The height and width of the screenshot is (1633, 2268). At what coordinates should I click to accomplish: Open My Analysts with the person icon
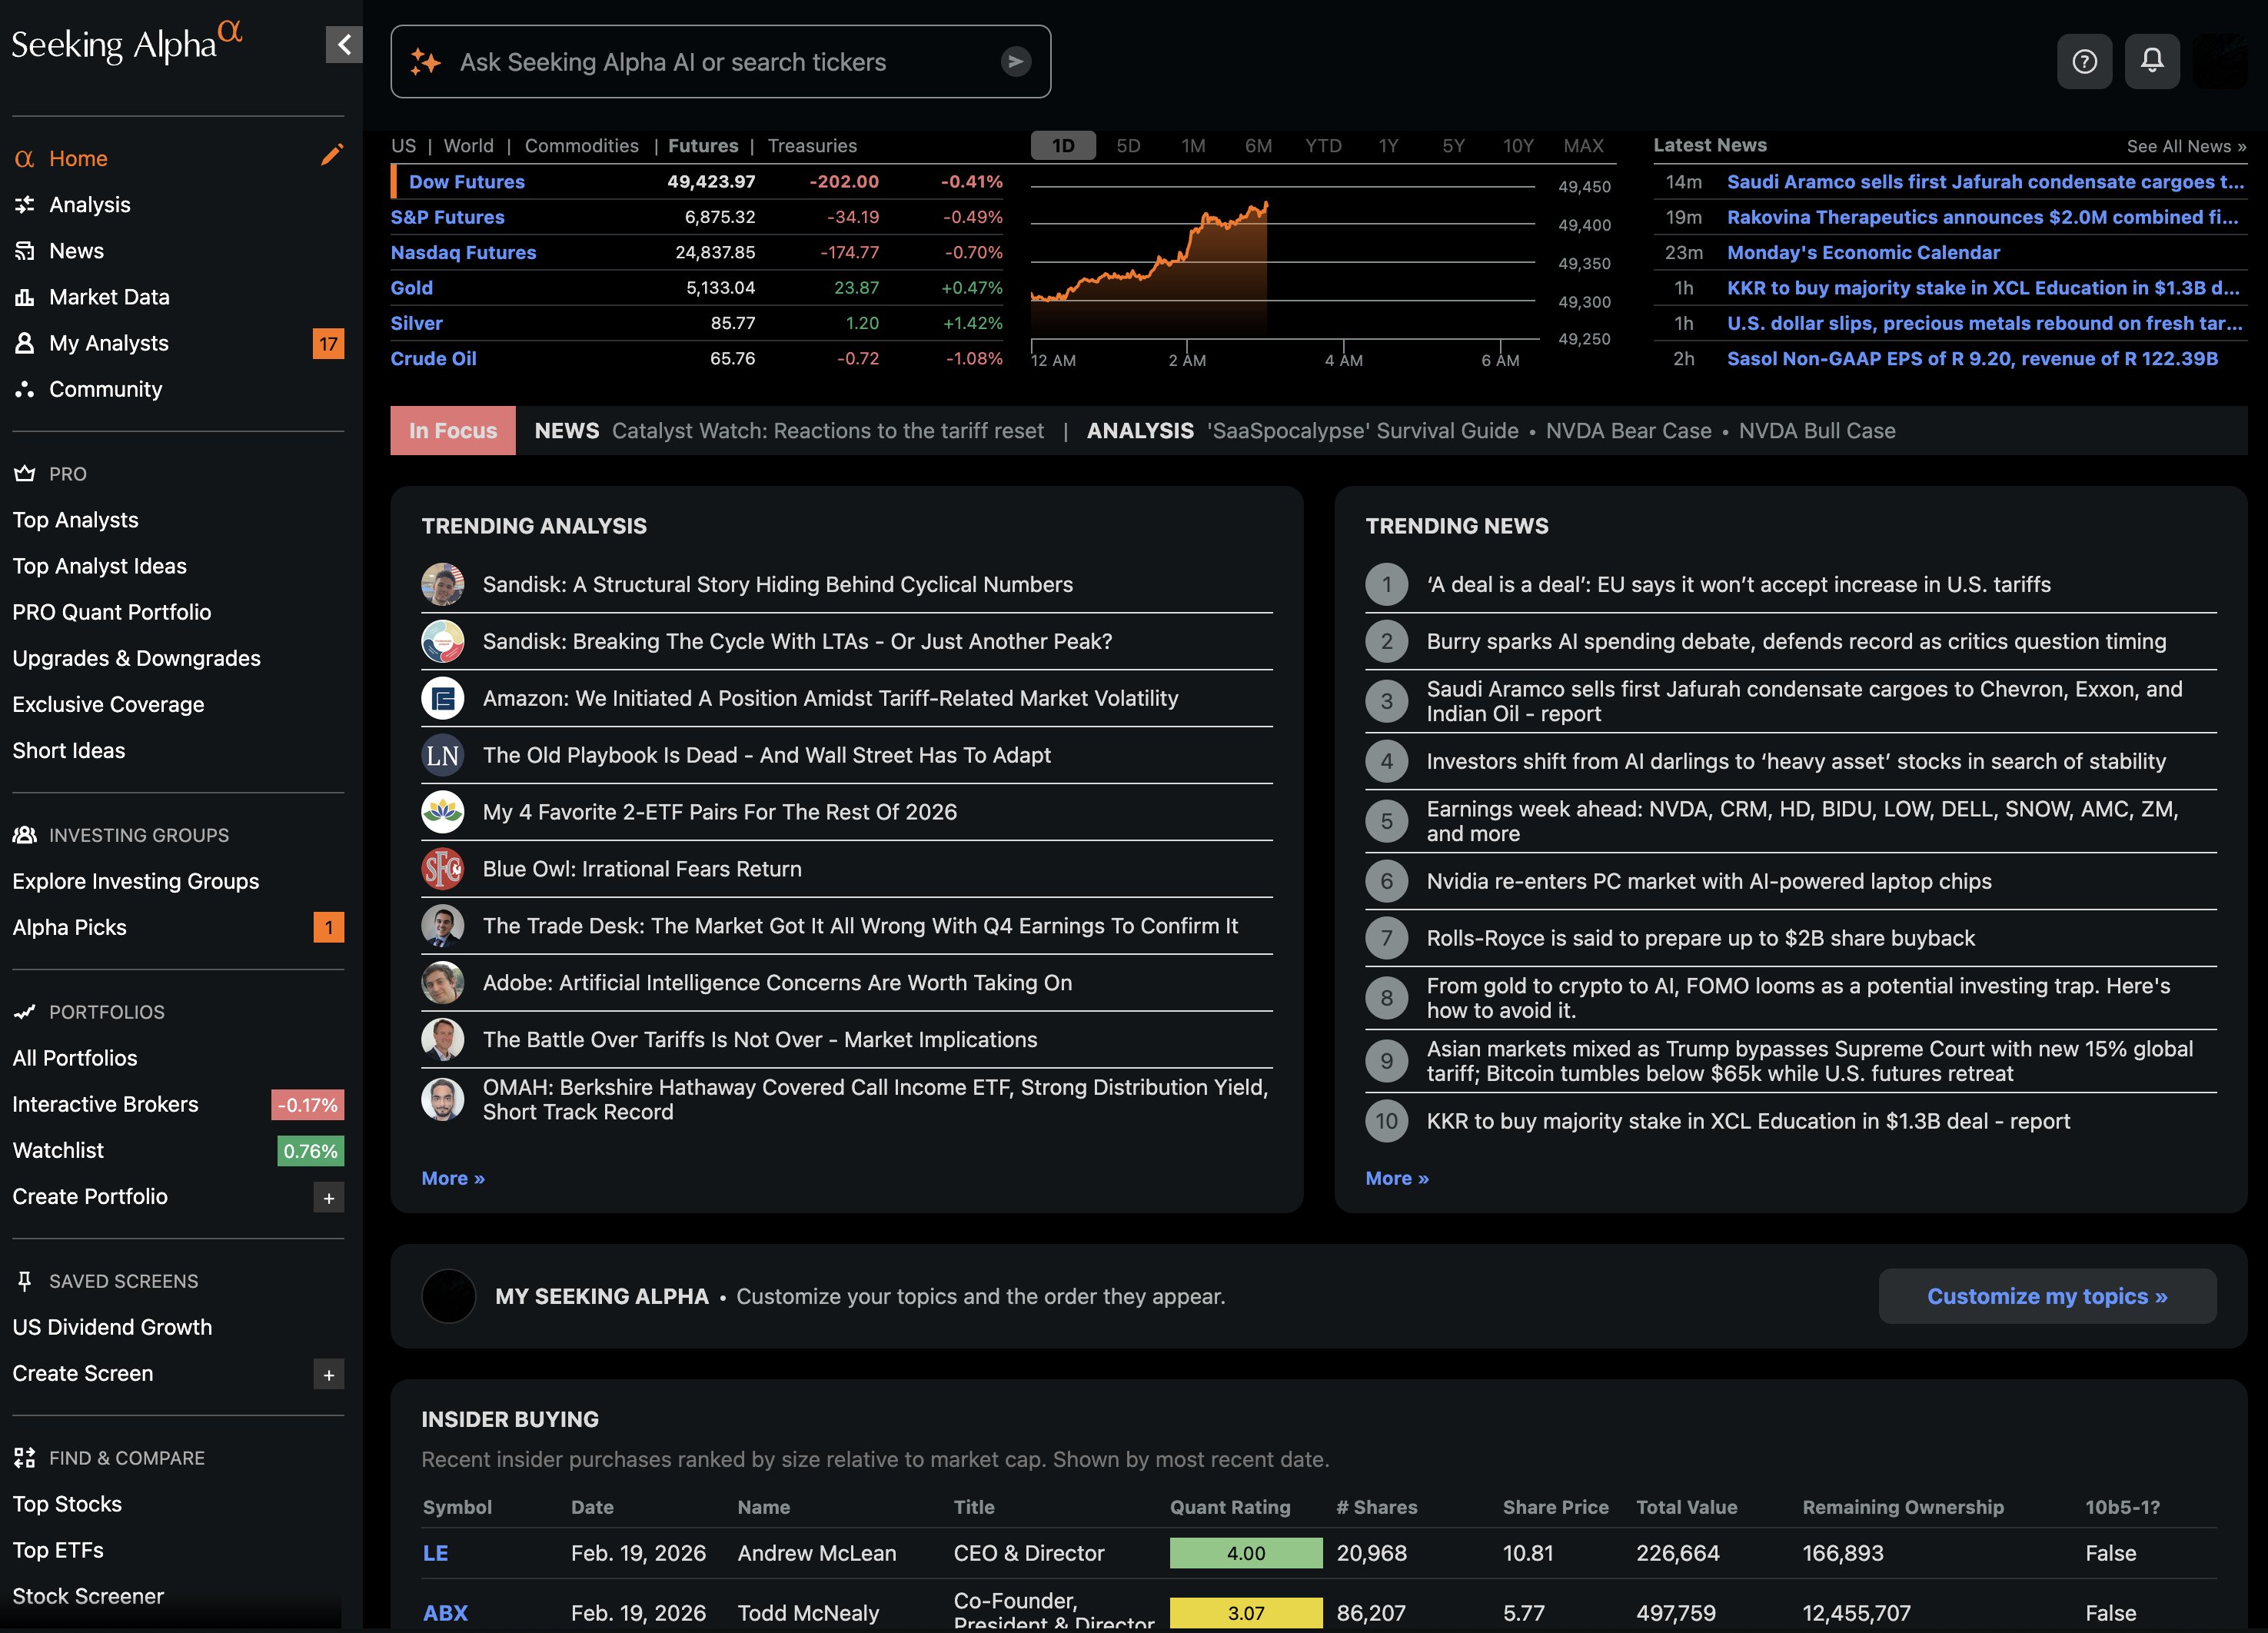[x=25, y=342]
